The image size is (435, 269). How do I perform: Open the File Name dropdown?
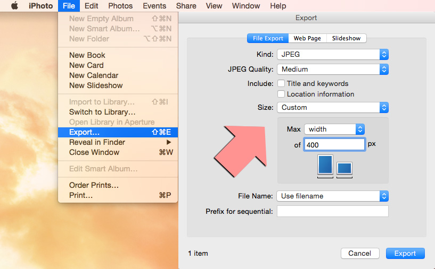(332, 196)
